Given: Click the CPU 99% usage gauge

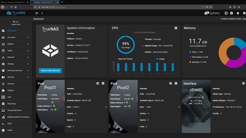Looking at the screenshot, I should [126, 45].
